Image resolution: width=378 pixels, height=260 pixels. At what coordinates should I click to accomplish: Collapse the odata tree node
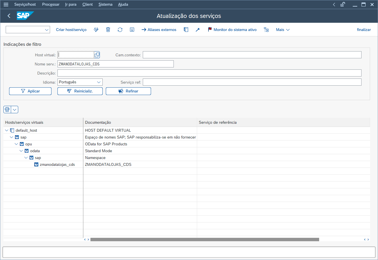click(x=21, y=151)
